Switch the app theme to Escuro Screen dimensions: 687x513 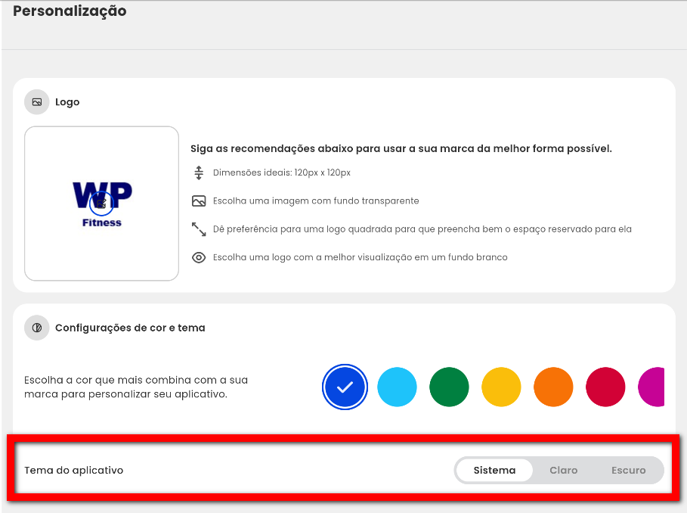(628, 471)
